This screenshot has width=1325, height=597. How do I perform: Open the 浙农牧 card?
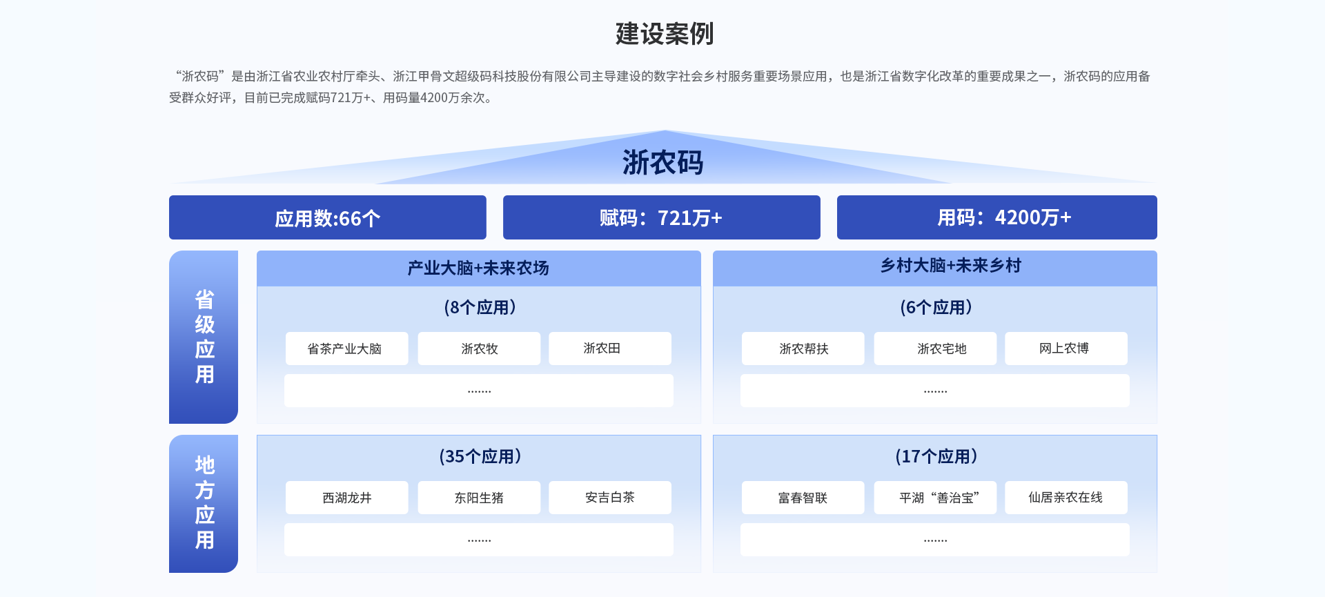479,349
